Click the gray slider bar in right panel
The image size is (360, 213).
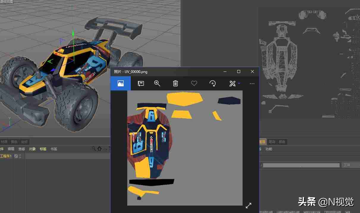301,165
